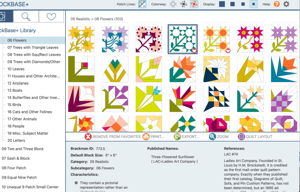
Task: Click the Export icon button
Action: click(x=187, y=137)
